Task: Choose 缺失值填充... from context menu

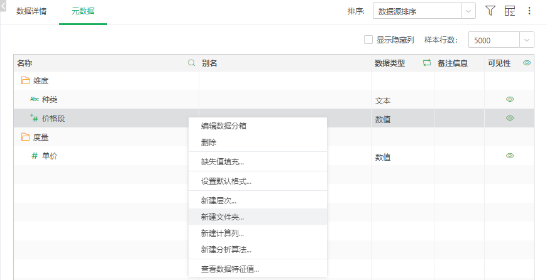Action: click(258, 162)
